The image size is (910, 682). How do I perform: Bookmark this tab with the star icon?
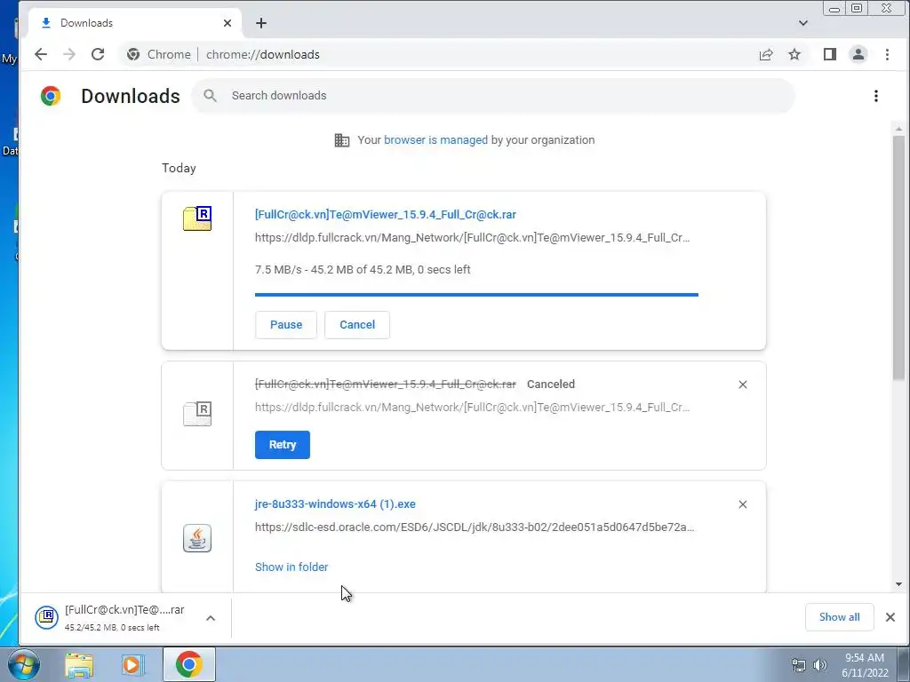pyautogui.click(x=794, y=54)
